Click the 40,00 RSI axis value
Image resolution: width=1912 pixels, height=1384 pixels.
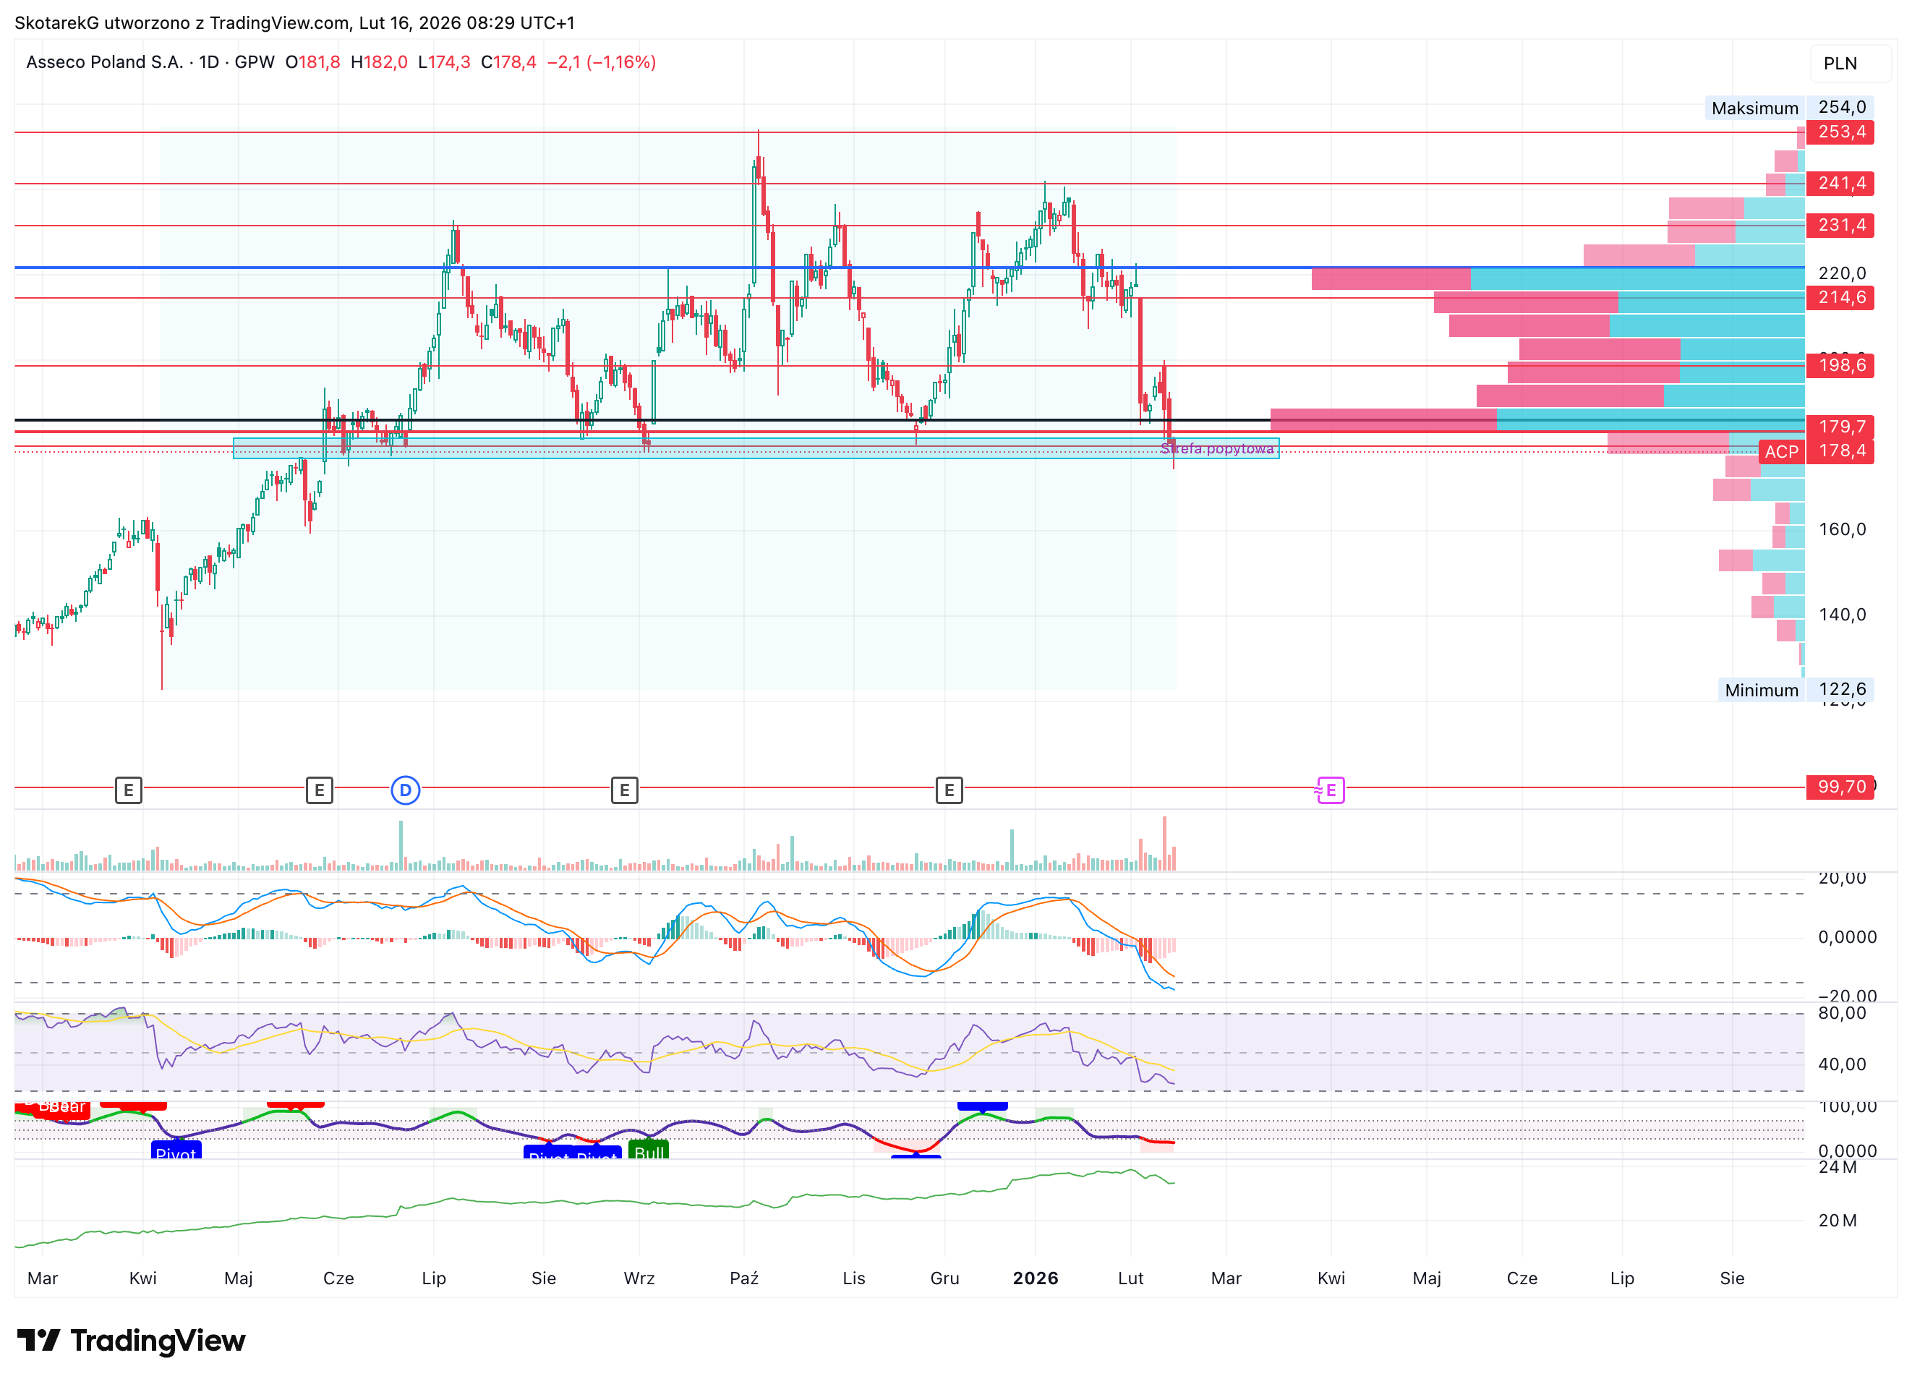click(x=1842, y=1064)
